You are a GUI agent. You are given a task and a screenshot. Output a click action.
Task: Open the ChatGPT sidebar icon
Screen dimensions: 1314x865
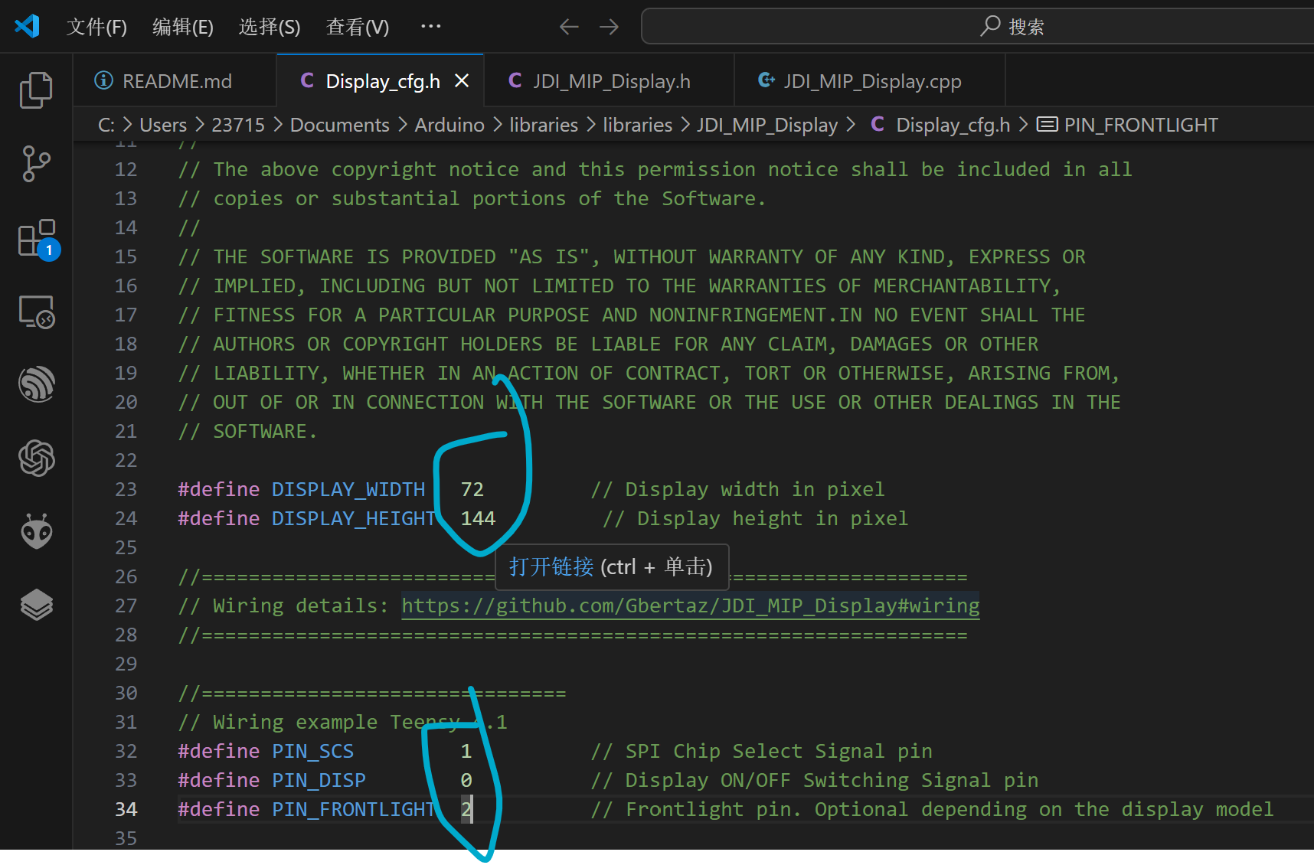[36, 458]
